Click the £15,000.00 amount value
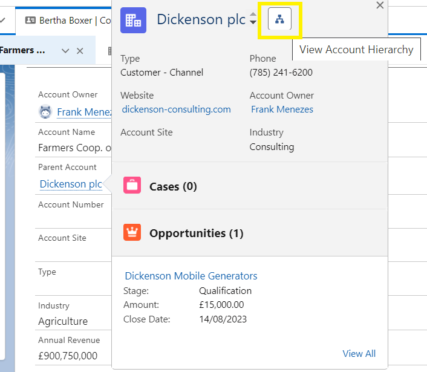The width and height of the screenshot is (427, 372). (x=221, y=304)
